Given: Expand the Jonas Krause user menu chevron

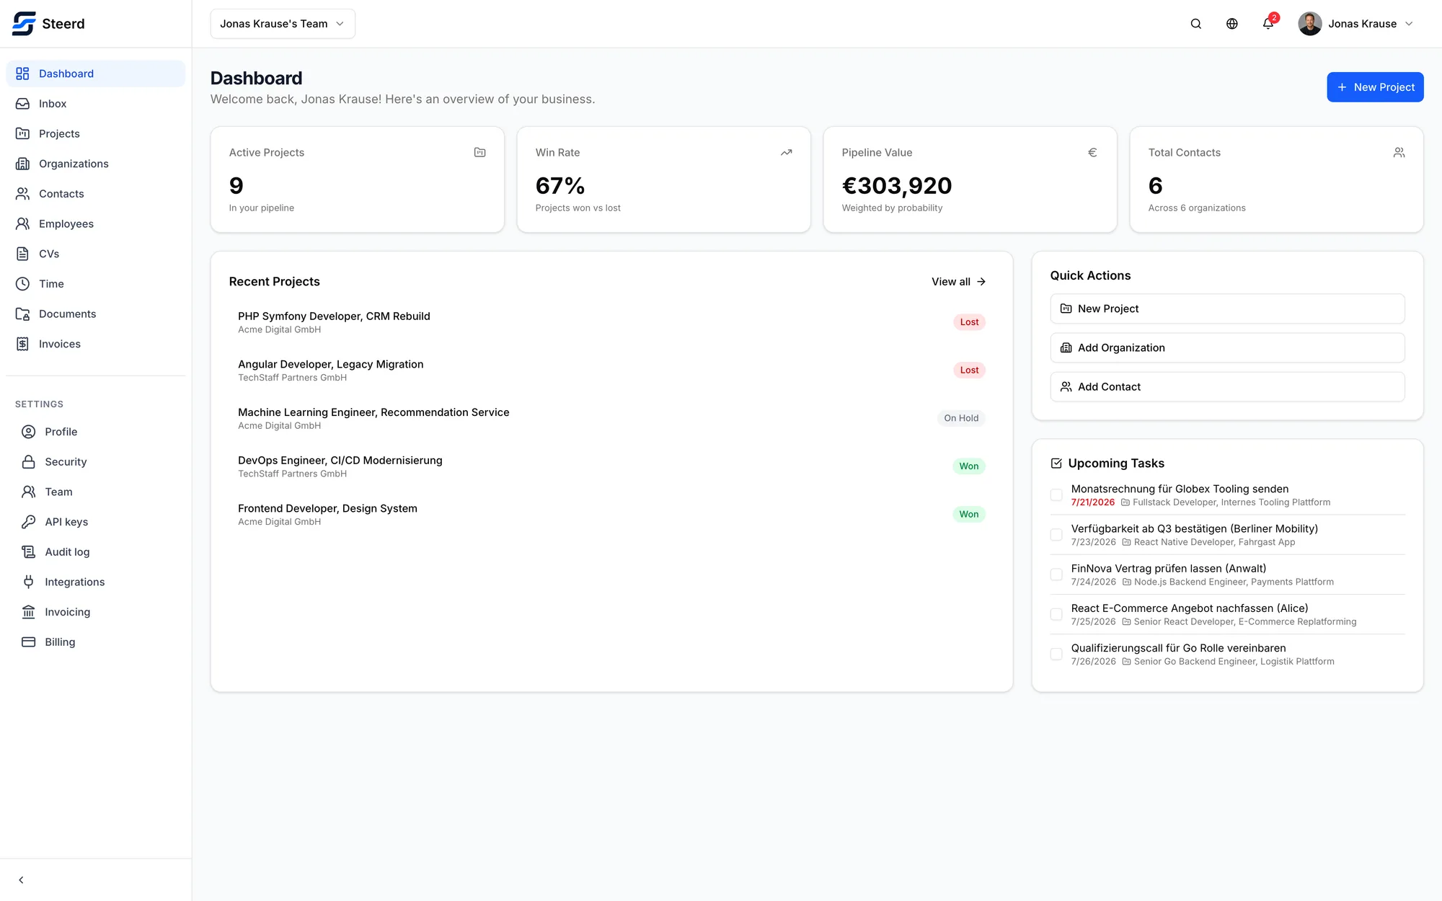Looking at the screenshot, I should [1408, 24].
